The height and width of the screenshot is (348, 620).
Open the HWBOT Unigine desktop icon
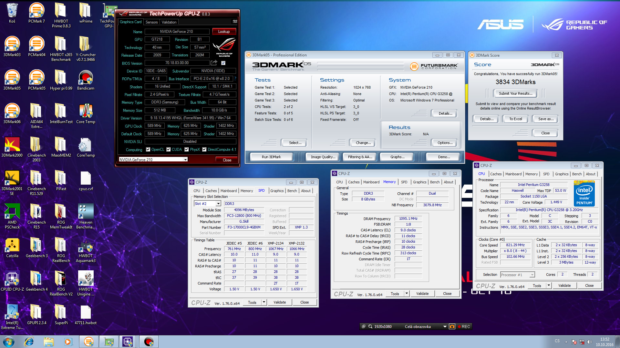86,283
